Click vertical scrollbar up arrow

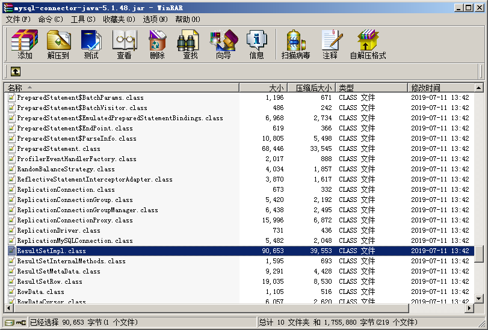click(x=479, y=88)
